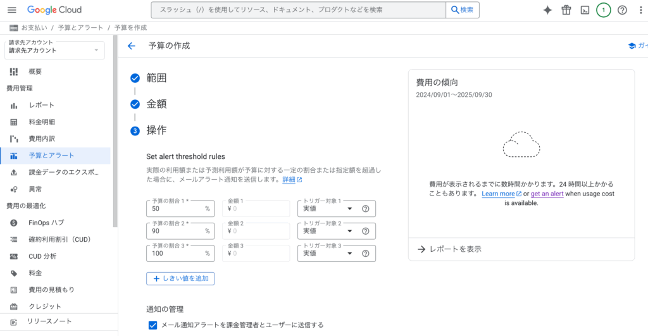The height and width of the screenshot is (336, 648).
Task: Click the help question mark icon
Action: coord(622,10)
